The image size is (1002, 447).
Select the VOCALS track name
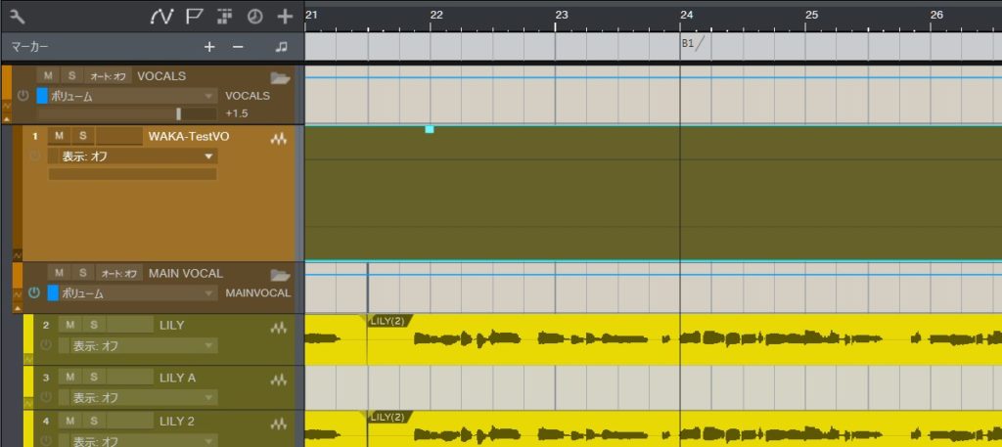coord(161,76)
